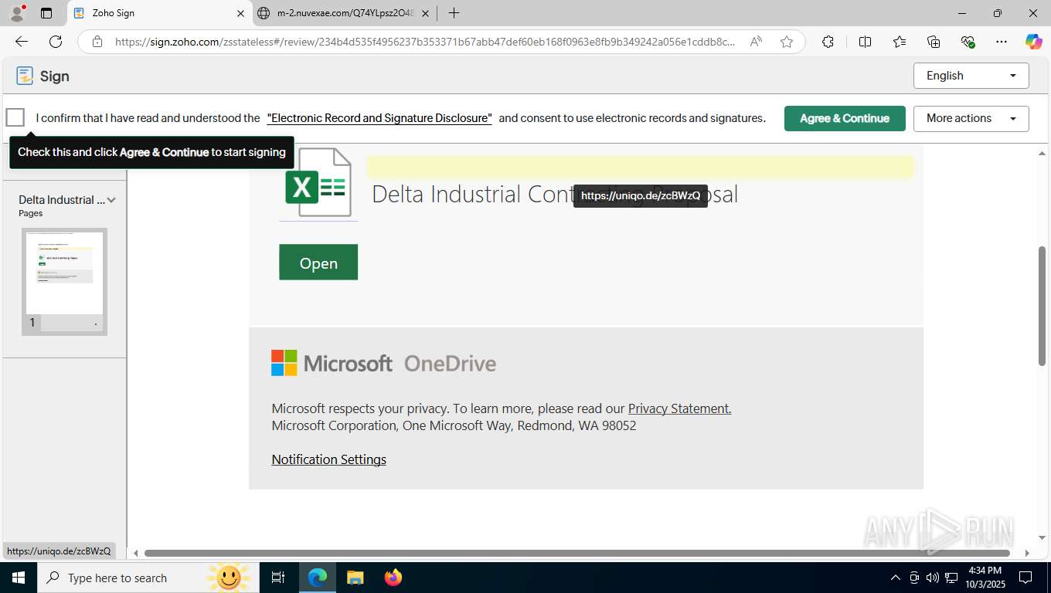Open Task View on the taskbar

click(x=278, y=578)
